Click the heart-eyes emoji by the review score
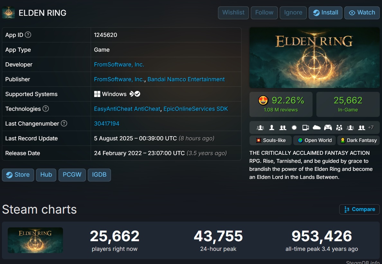The image size is (382, 264). (263, 100)
